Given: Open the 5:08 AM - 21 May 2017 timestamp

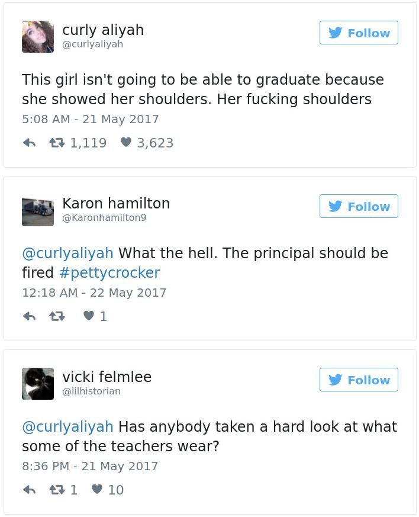Looking at the screenshot, I should click(x=91, y=119).
